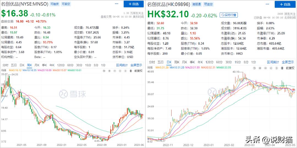Image resolution: width=297 pixels, height=148 pixels.
Task: Select 月K tab on MNSO chart
Action: tap(37, 65)
